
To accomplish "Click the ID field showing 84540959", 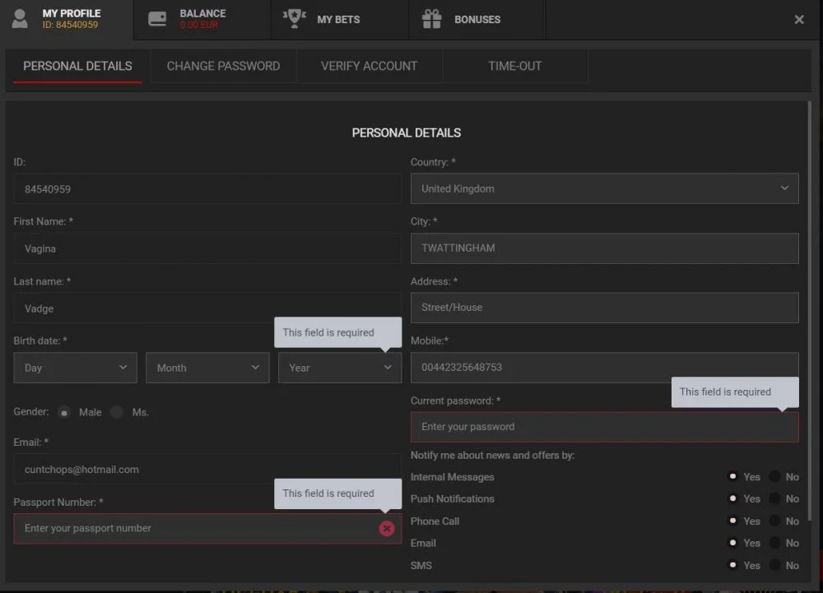I will tap(207, 188).
